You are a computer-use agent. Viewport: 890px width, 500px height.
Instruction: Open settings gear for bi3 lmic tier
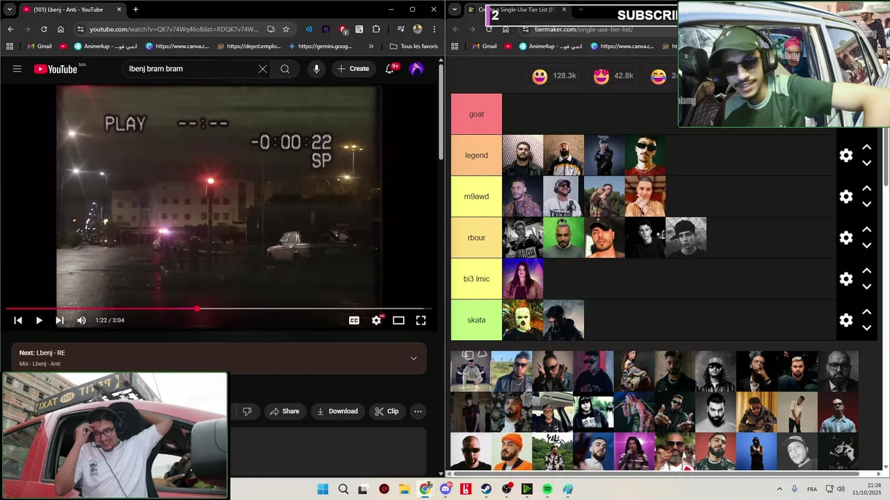(846, 278)
